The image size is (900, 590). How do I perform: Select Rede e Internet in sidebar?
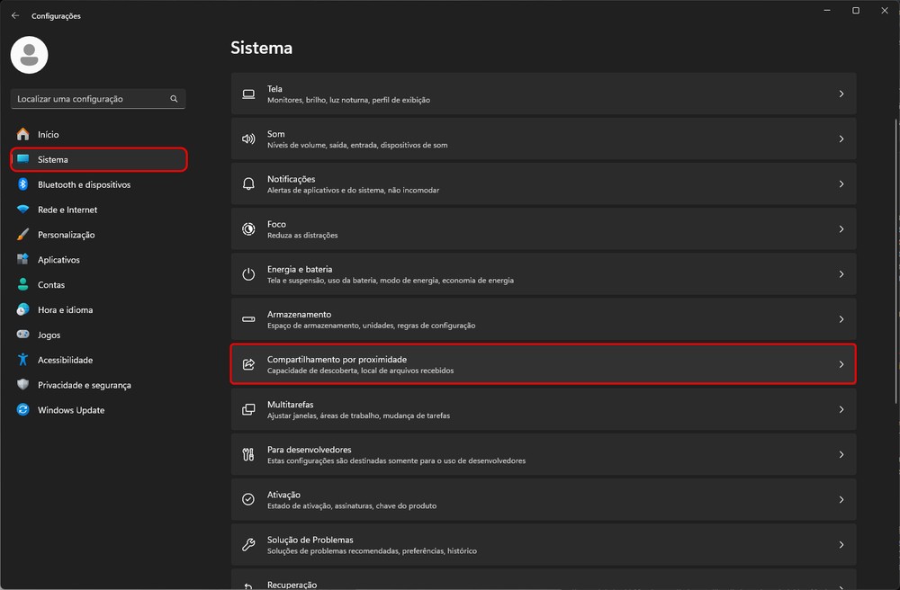point(67,210)
